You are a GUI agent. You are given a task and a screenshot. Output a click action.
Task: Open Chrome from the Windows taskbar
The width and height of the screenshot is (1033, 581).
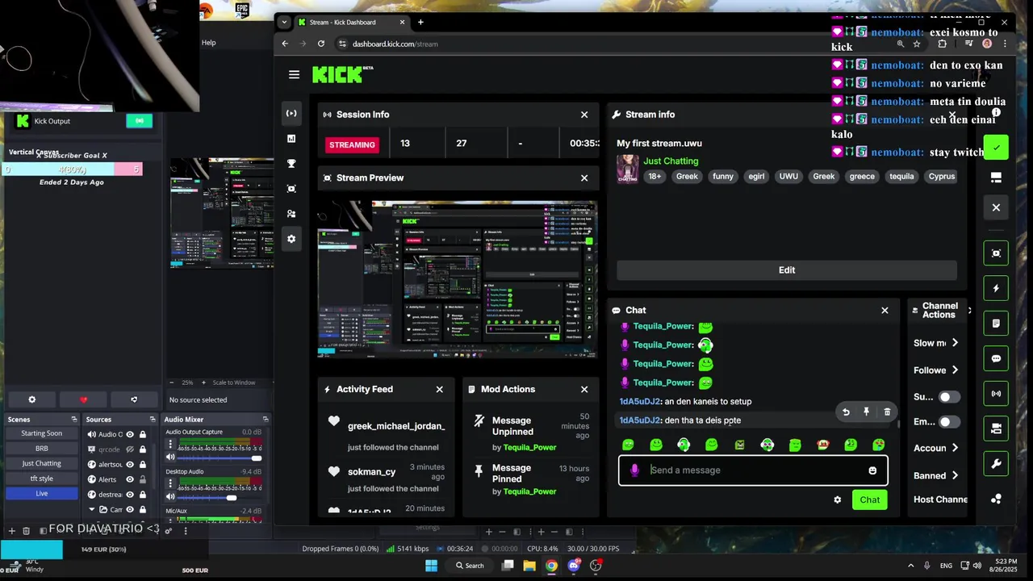(x=551, y=566)
